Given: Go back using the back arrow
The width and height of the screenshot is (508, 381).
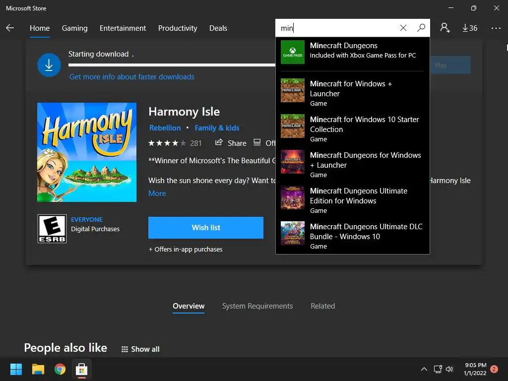Looking at the screenshot, I should click(x=10, y=28).
